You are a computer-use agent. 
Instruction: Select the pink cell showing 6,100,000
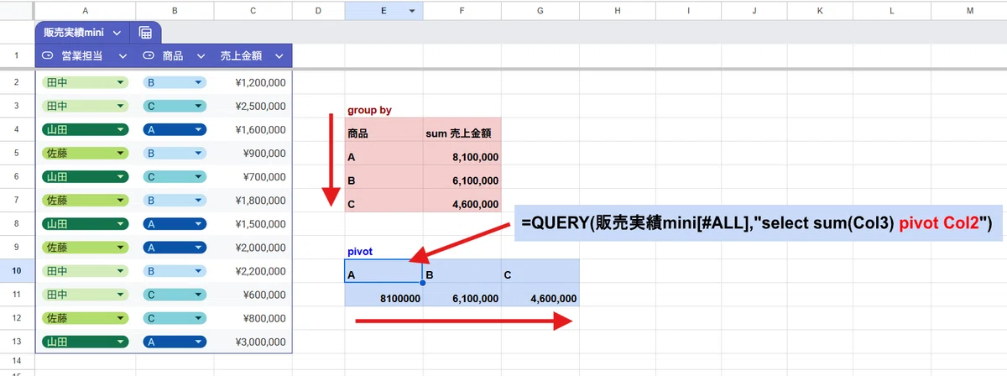point(462,177)
